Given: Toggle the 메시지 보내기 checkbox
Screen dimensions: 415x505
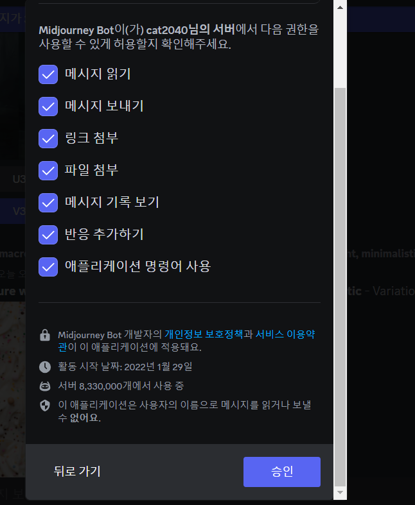Looking at the screenshot, I should 48,107.
